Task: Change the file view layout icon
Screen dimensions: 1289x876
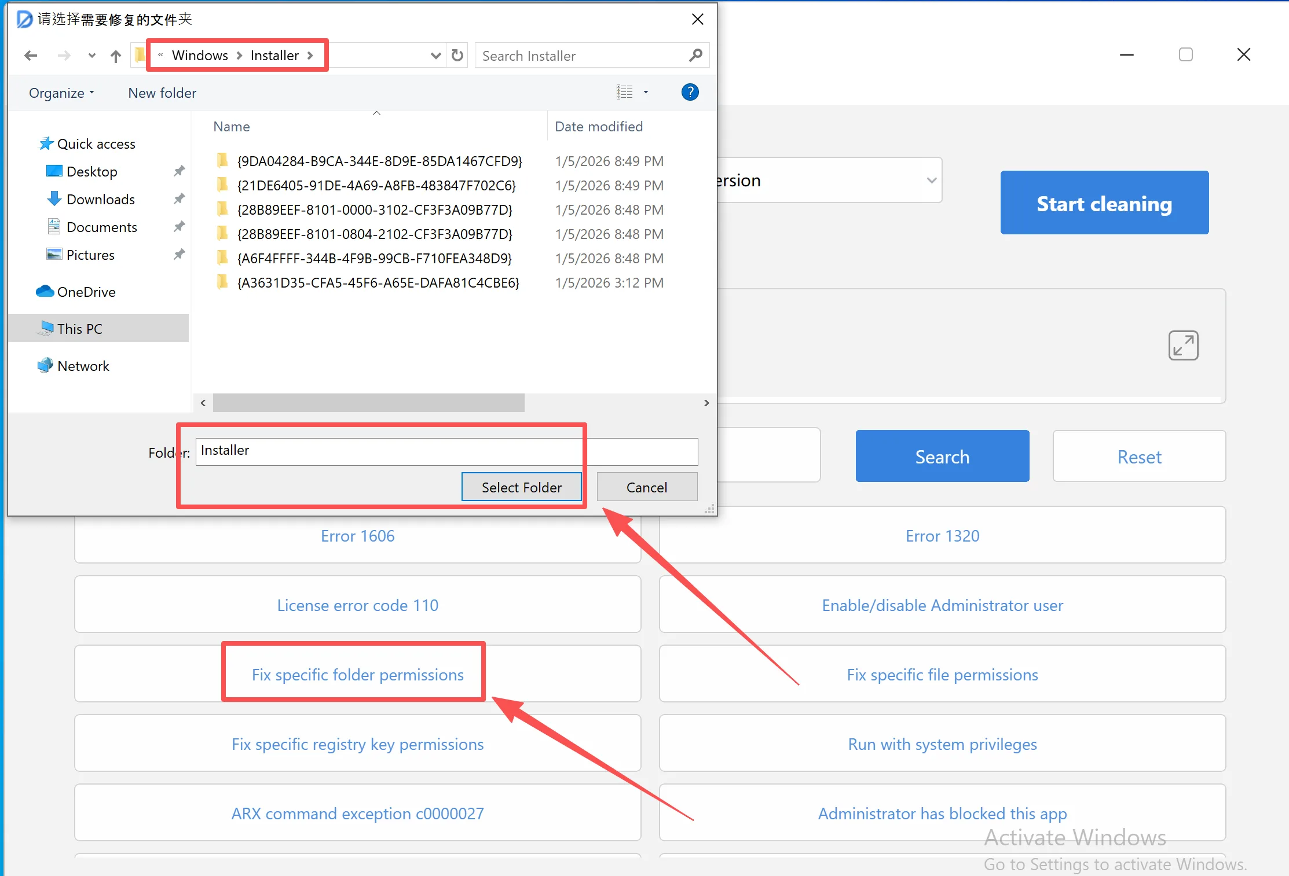Action: pyautogui.click(x=624, y=93)
